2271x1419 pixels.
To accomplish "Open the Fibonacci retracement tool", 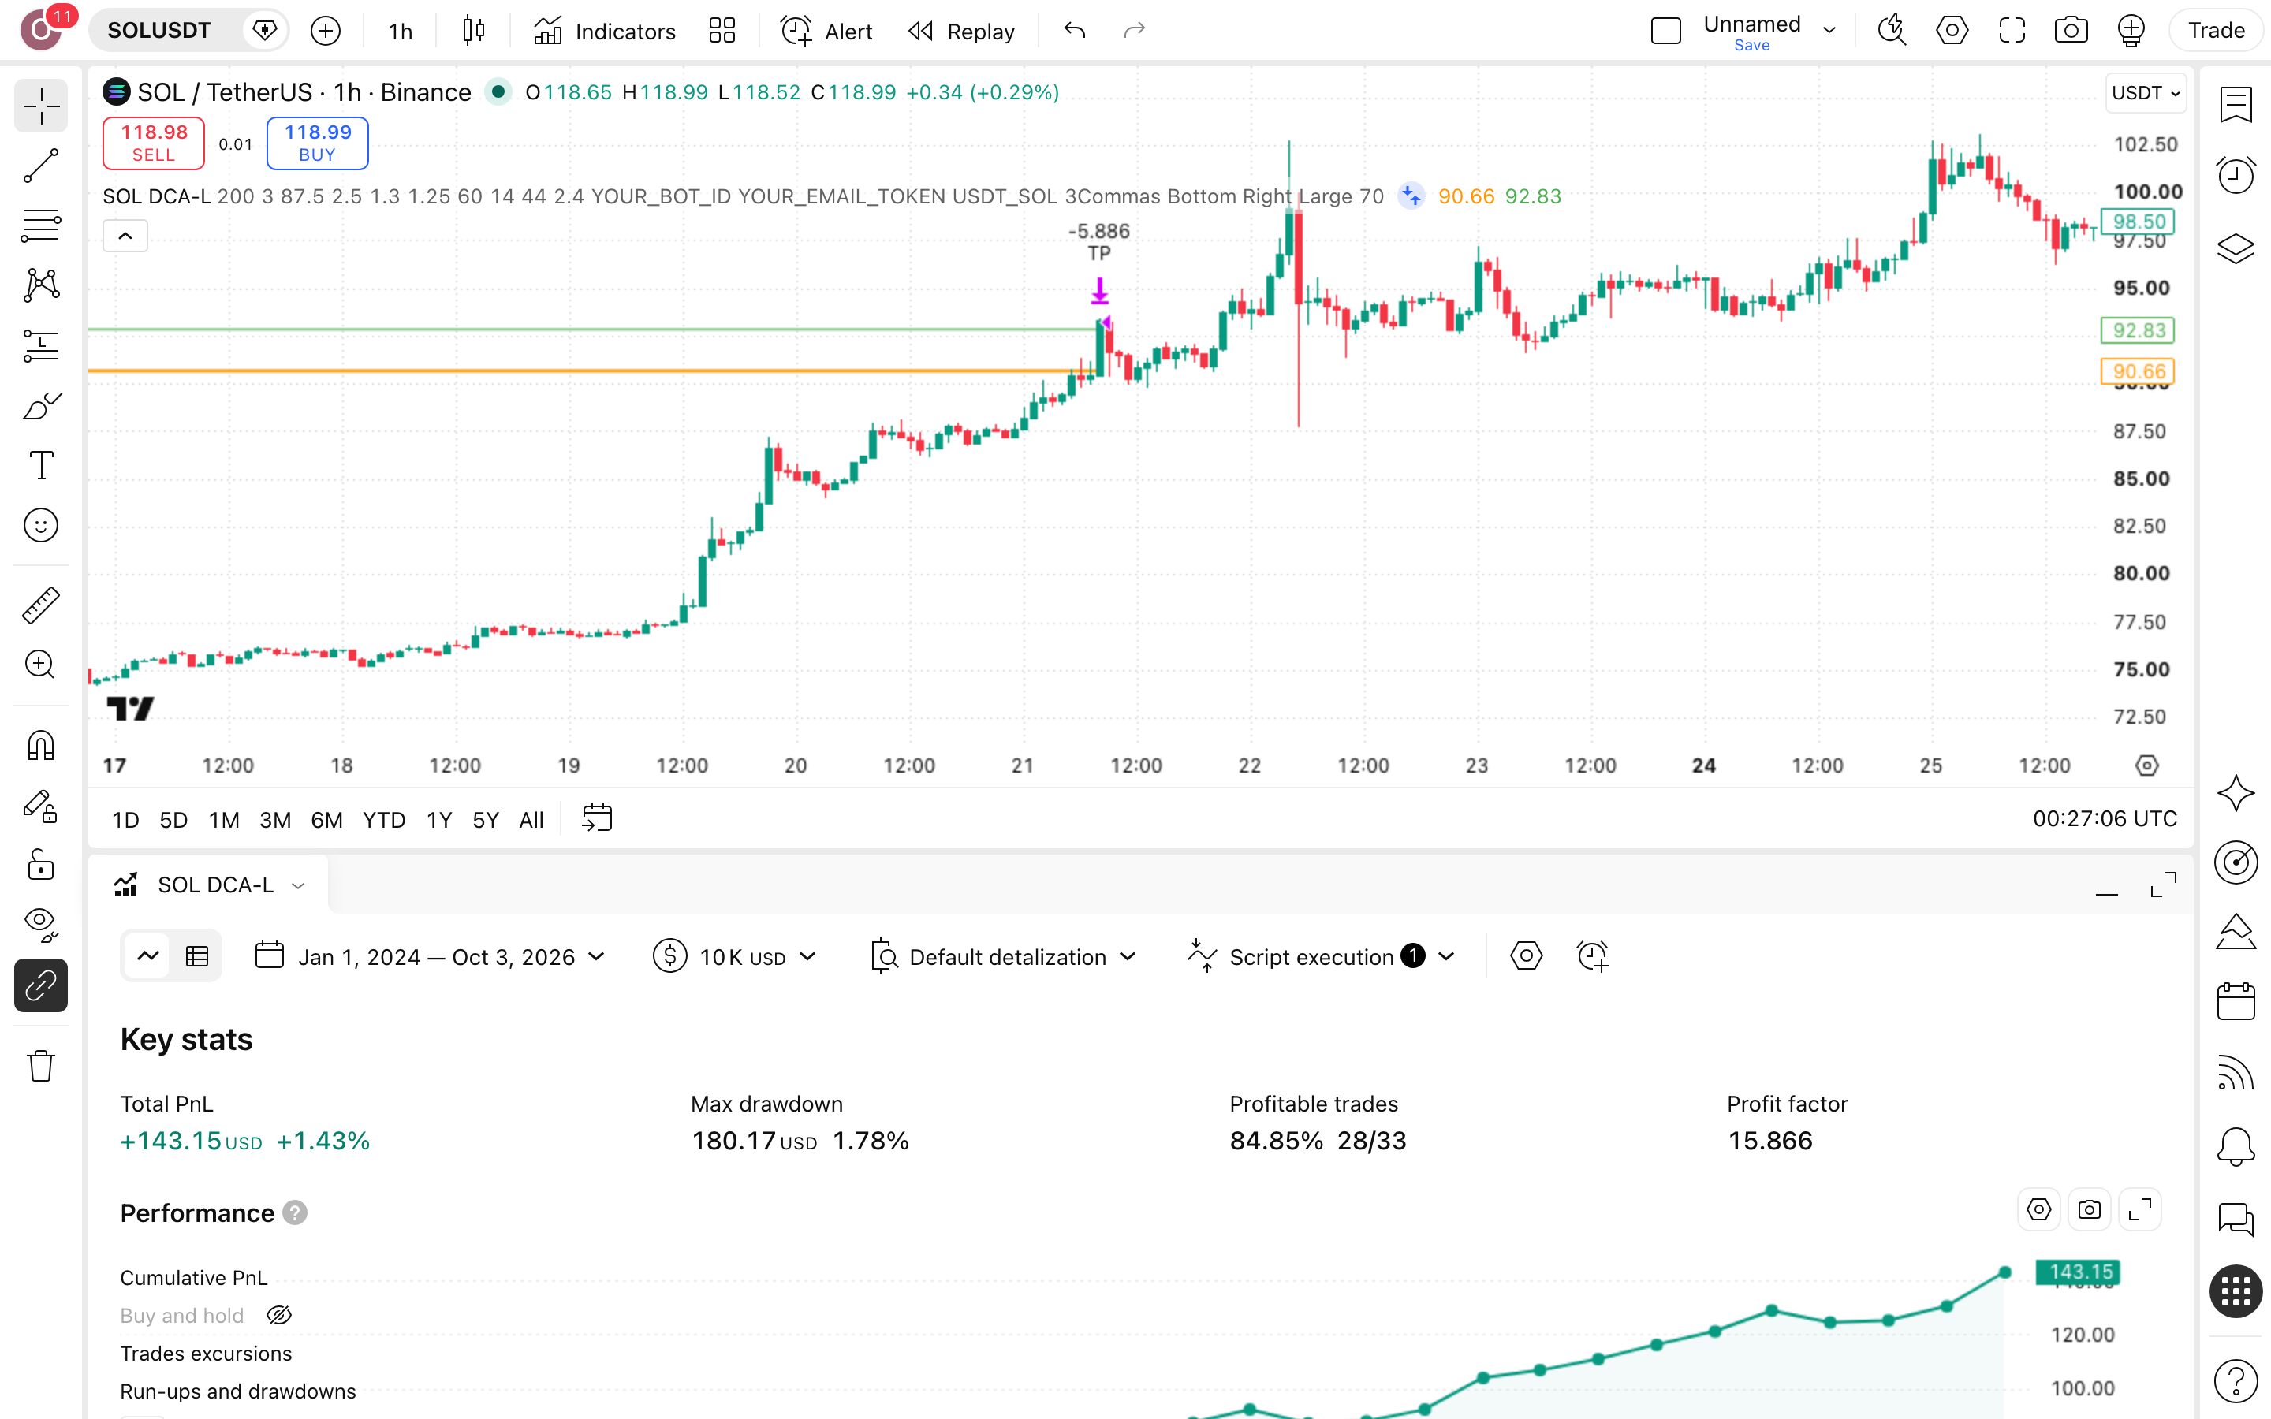I will [40, 225].
